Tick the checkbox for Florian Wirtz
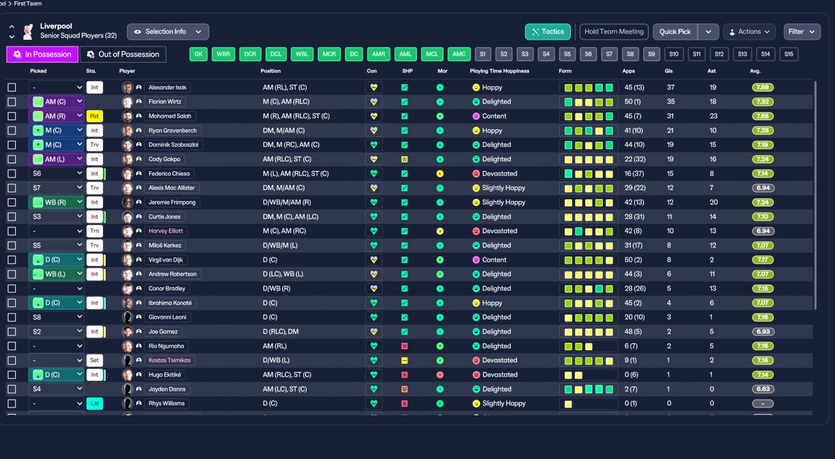Image resolution: width=835 pixels, height=459 pixels. pos(12,102)
